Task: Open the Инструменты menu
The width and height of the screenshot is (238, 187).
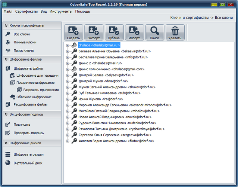Action: [61, 12]
